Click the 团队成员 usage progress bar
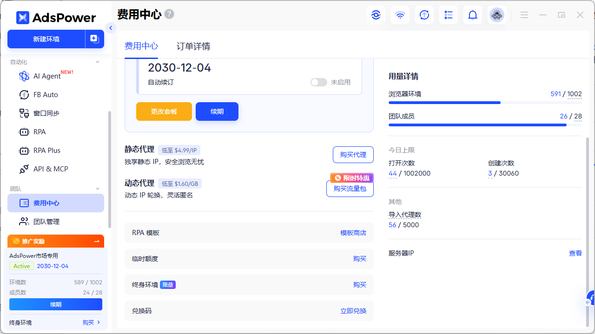This screenshot has width=595, height=334. pos(485,124)
